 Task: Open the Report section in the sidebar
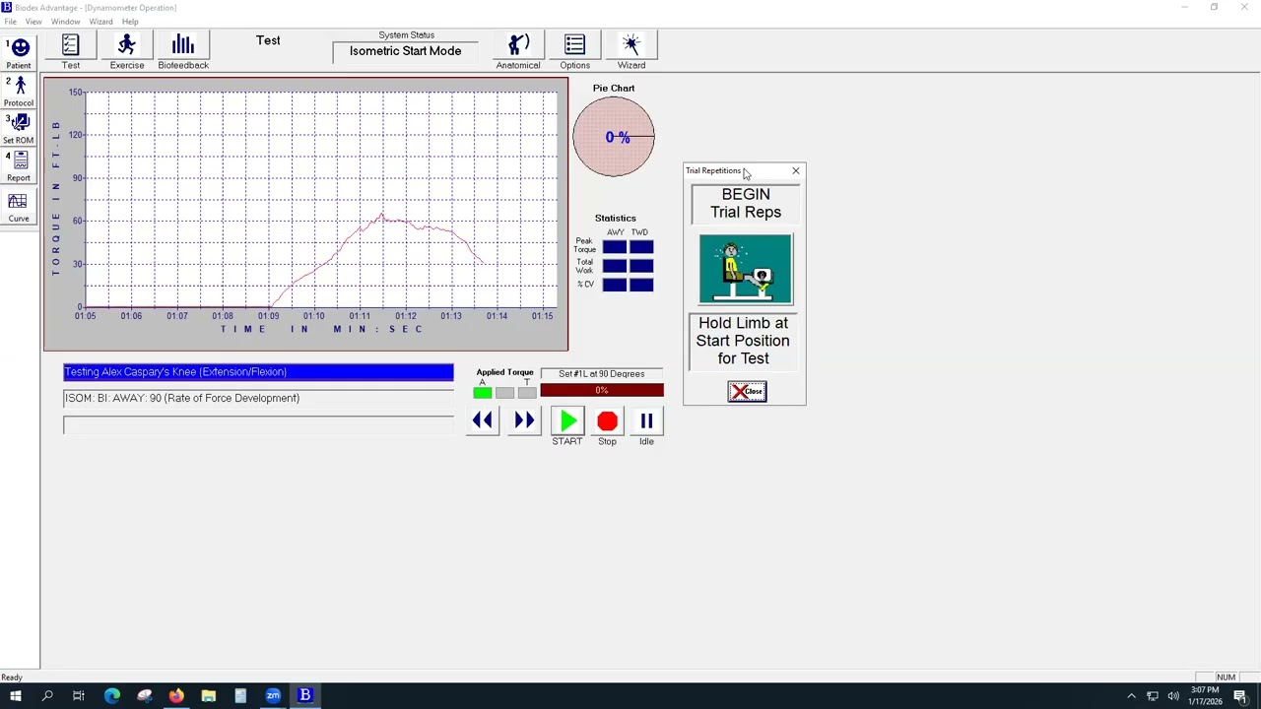19,166
